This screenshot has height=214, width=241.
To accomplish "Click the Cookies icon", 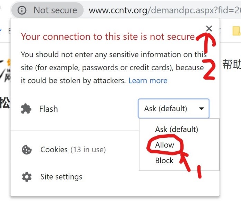I will pos(27,150).
